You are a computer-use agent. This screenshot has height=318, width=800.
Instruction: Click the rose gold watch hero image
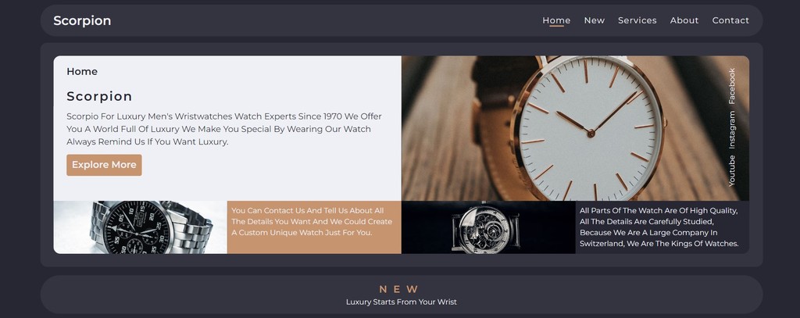(x=575, y=128)
